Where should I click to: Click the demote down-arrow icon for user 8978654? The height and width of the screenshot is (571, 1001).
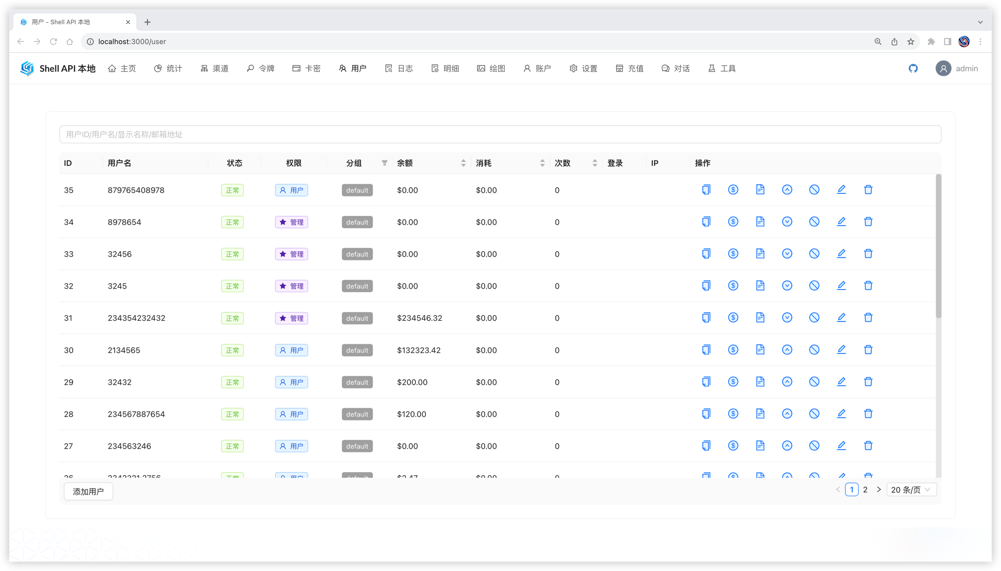(787, 222)
